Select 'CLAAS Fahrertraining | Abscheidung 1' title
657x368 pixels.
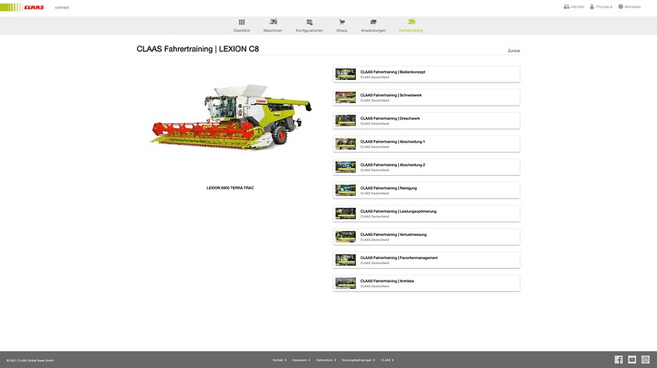point(393,142)
